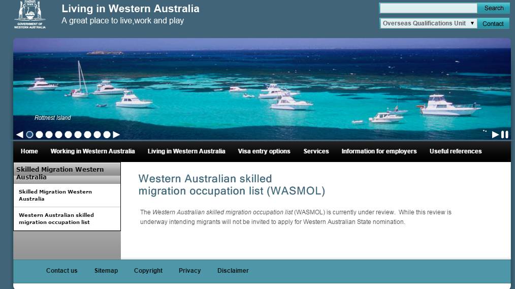Open Working in Western Australia menu

(92, 151)
